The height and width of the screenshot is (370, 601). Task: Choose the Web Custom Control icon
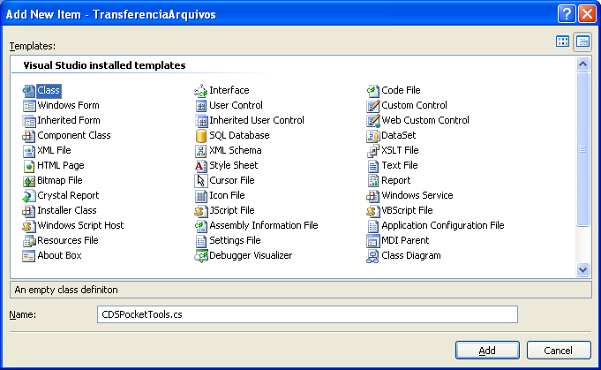373,121
